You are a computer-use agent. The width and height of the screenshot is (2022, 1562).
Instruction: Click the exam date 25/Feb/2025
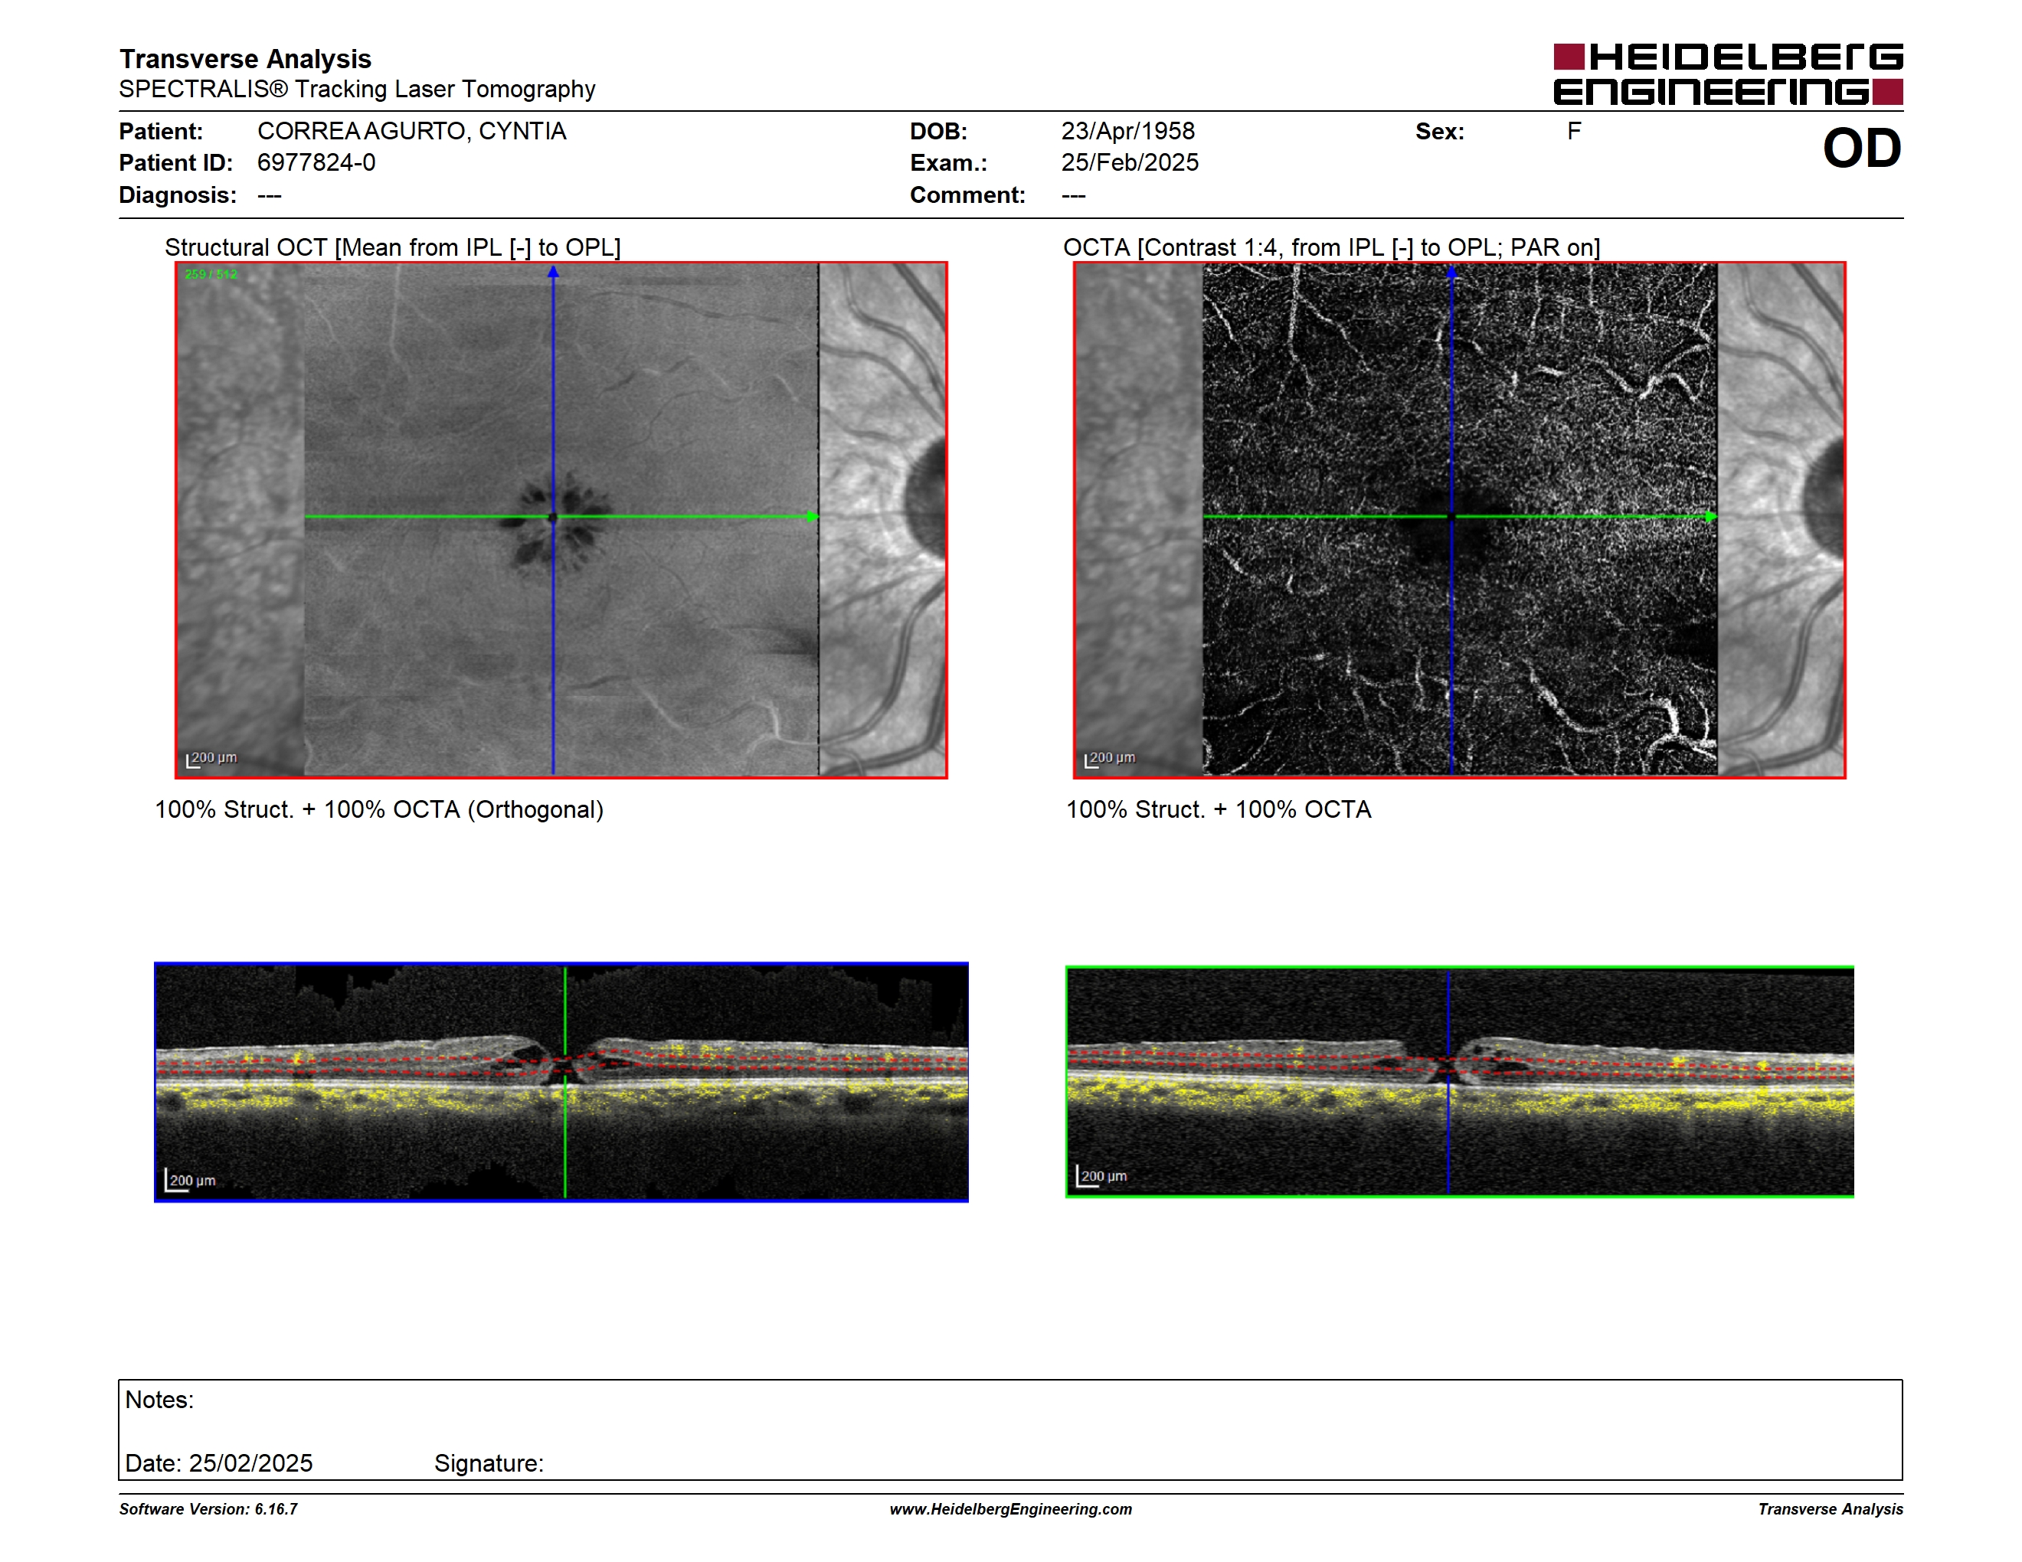click(1130, 163)
